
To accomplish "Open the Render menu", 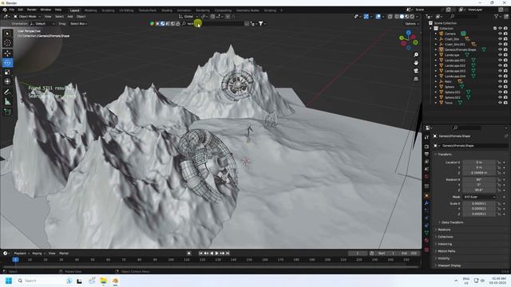I will 32,10.
